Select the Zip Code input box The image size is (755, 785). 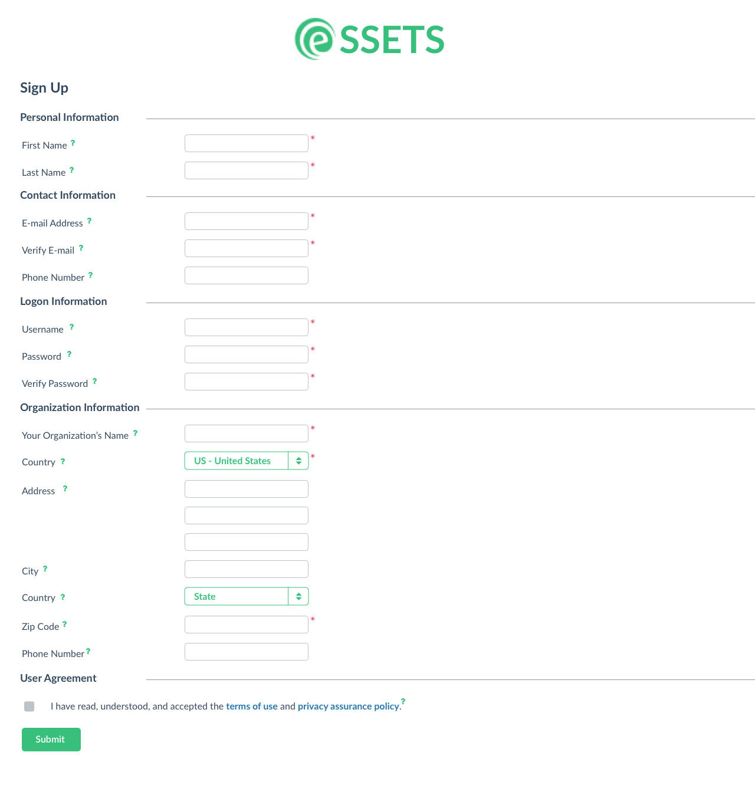point(247,625)
